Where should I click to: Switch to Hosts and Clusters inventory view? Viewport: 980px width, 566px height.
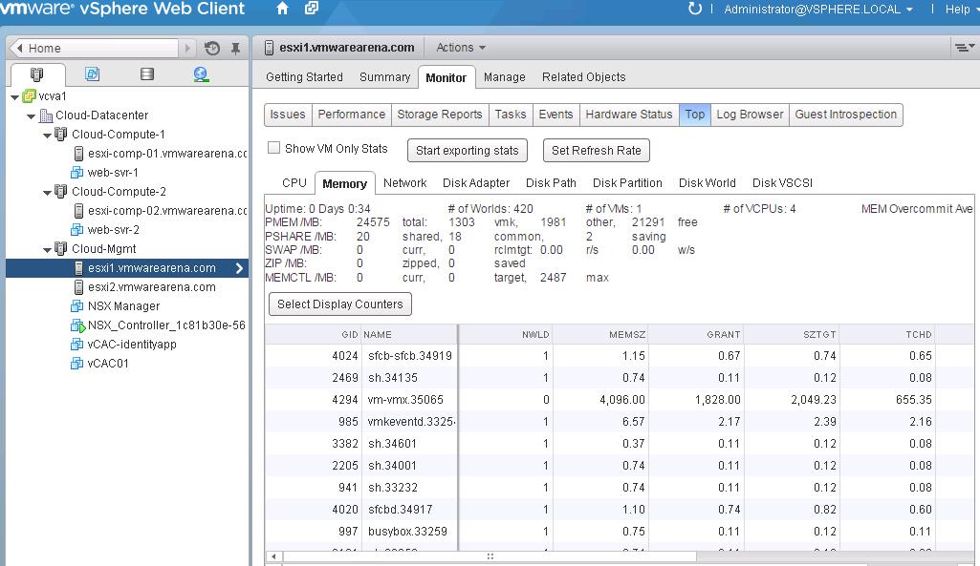(37, 74)
